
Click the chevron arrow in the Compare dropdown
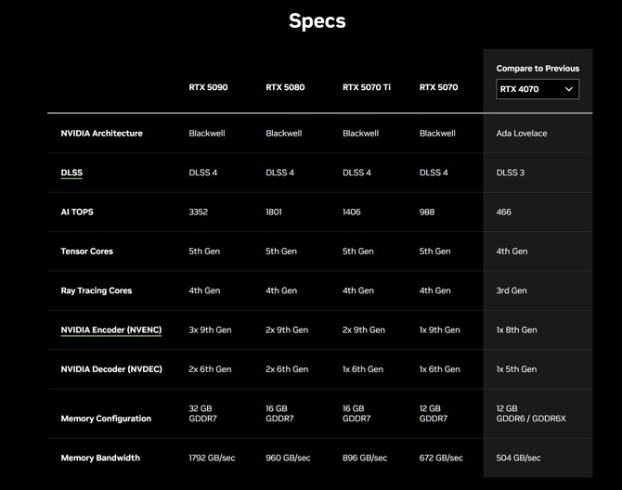point(569,89)
